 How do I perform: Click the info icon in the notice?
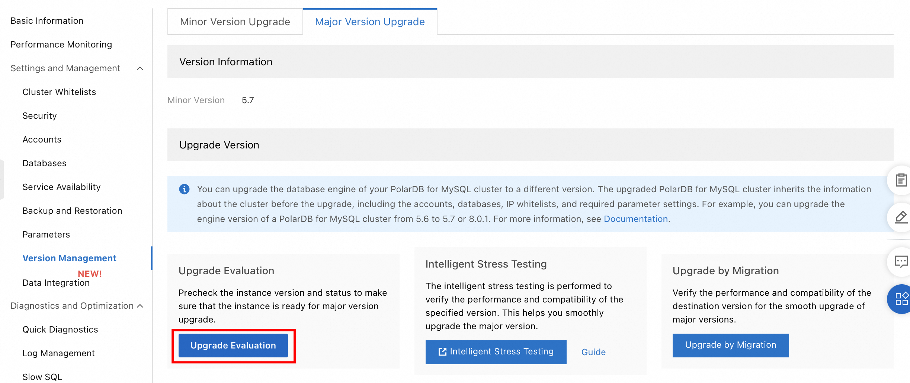tap(184, 189)
